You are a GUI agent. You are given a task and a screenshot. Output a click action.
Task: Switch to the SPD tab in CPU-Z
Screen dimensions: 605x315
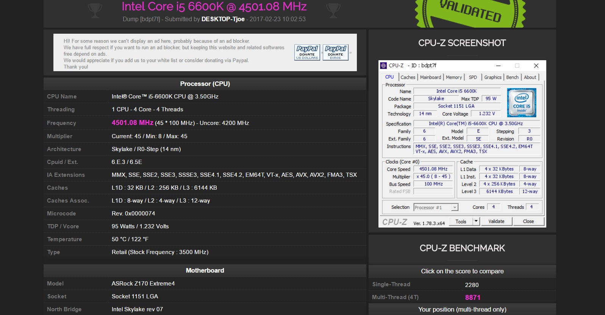click(x=473, y=77)
